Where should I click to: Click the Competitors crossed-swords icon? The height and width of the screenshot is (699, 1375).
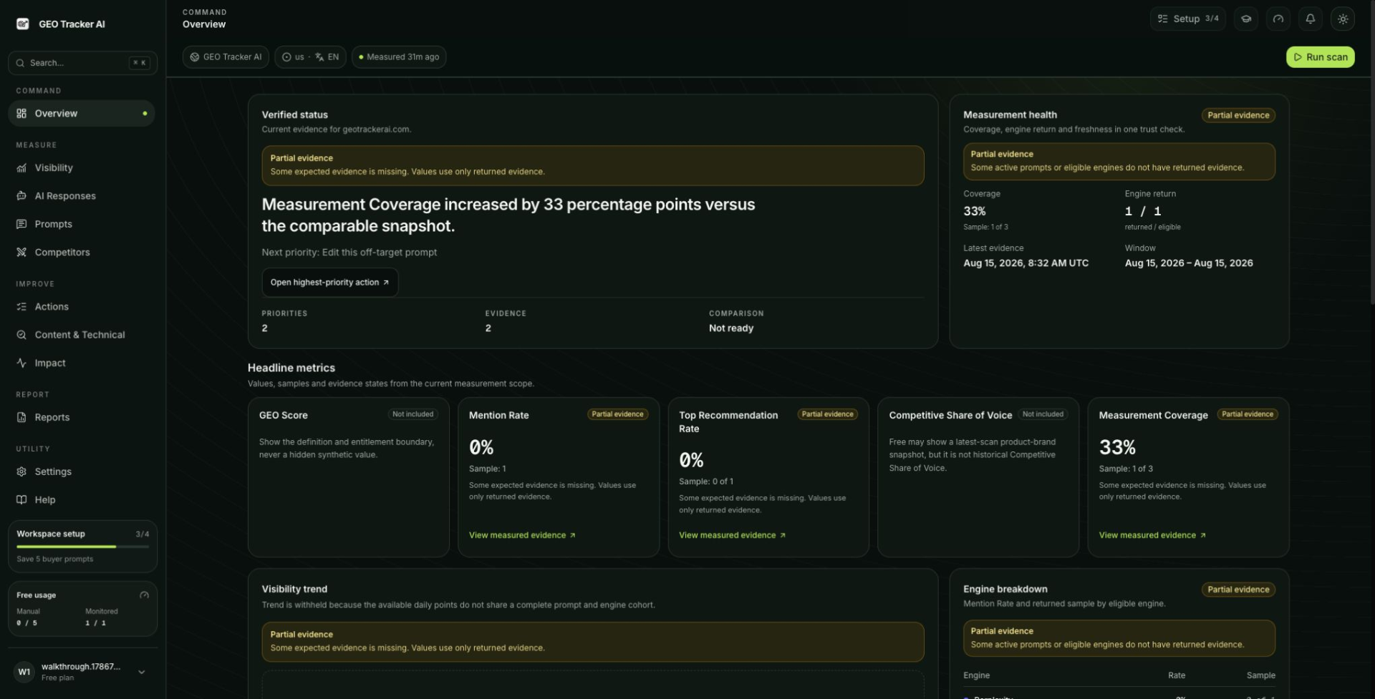click(21, 252)
